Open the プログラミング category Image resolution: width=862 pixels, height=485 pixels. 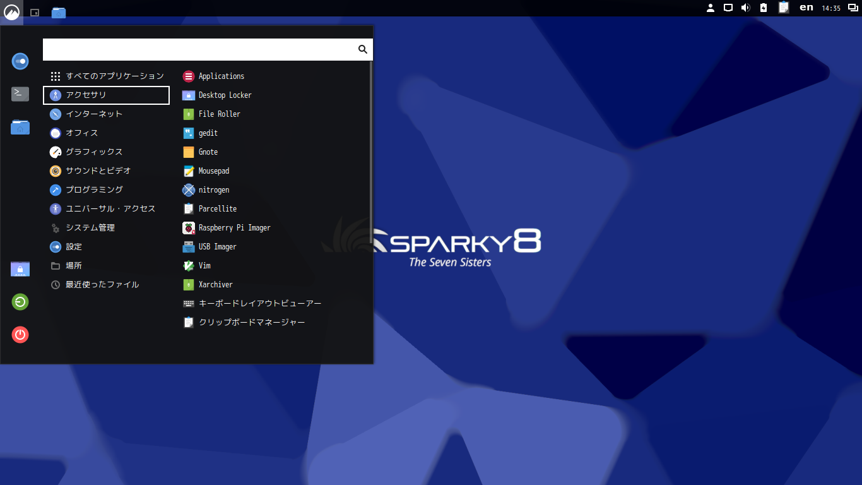[106, 189]
